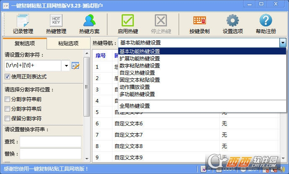Close the application window
Image resolution: width=289 pixels, height=174 pixels.
point(276,4)
